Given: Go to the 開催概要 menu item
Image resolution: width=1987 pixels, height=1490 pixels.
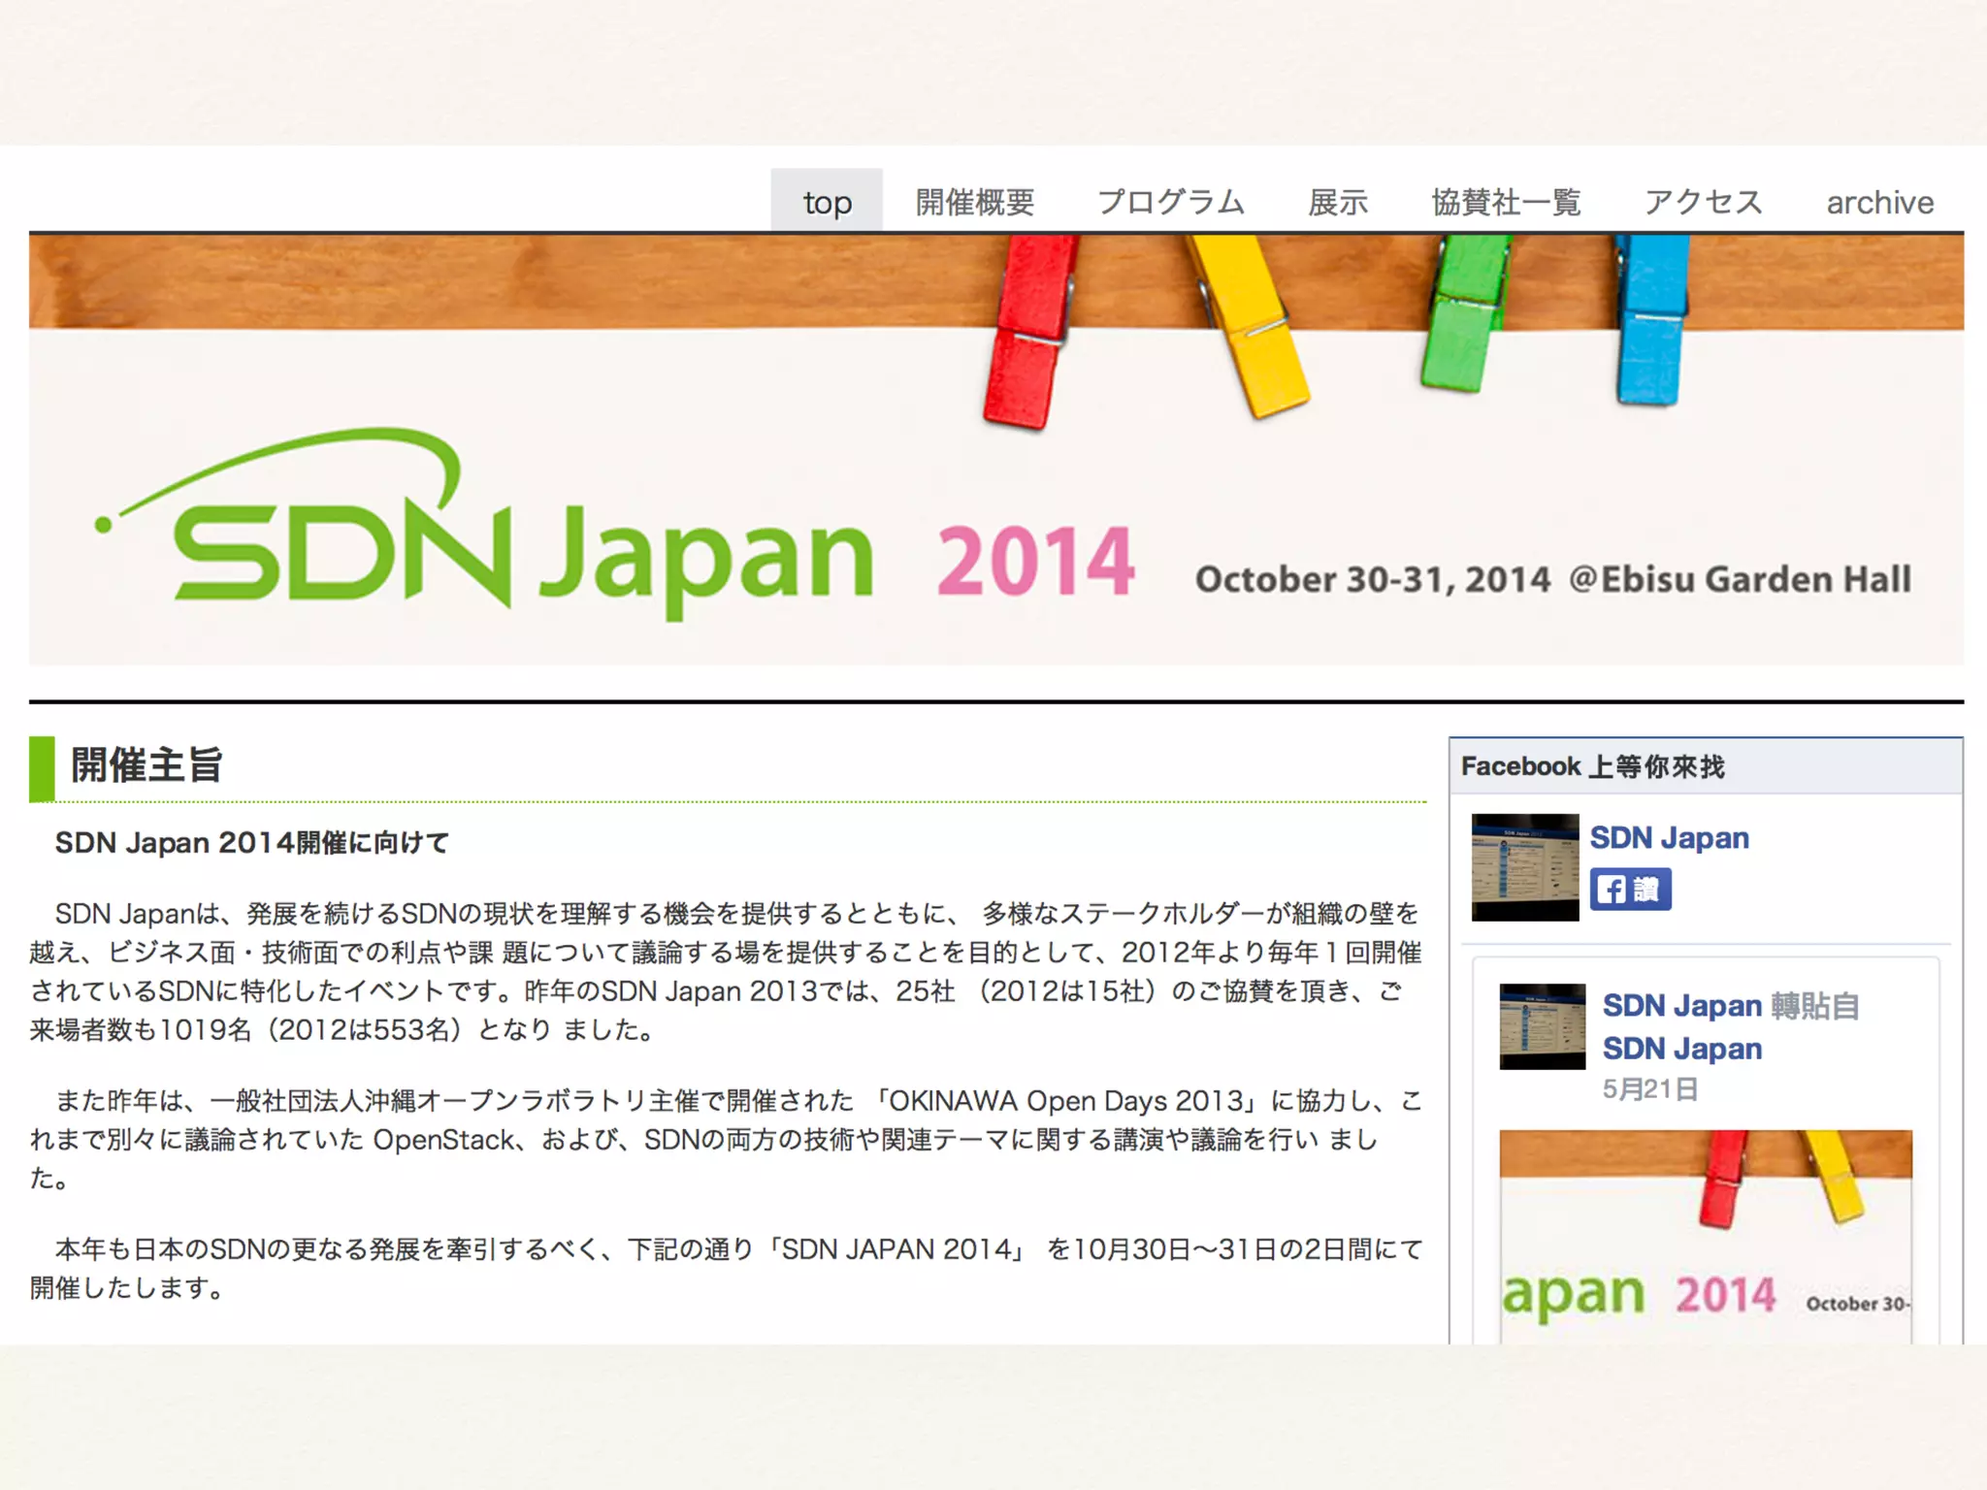Looking at the screenshot, I should click(975, 202).
